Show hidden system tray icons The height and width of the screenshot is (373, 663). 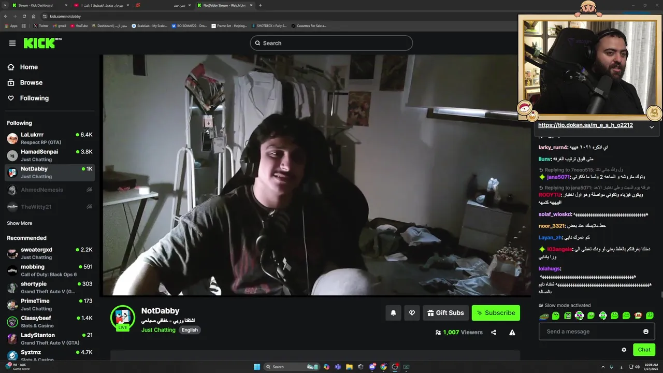(604, 367)
